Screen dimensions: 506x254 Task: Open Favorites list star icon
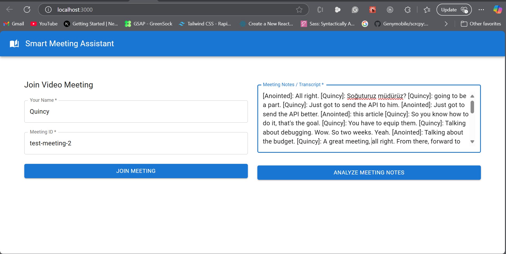427,10
